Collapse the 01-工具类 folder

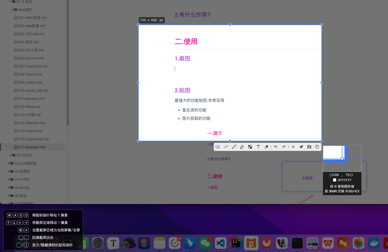tap(10, 2)
